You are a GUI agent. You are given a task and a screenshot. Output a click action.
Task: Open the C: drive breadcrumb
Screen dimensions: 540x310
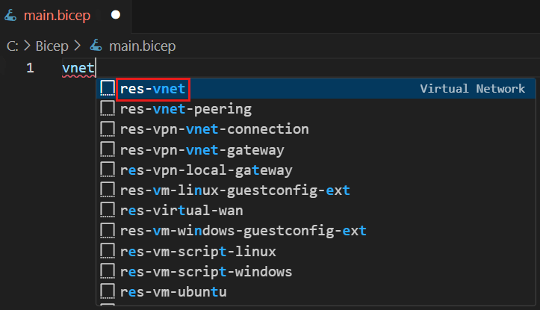click(12, 46)
